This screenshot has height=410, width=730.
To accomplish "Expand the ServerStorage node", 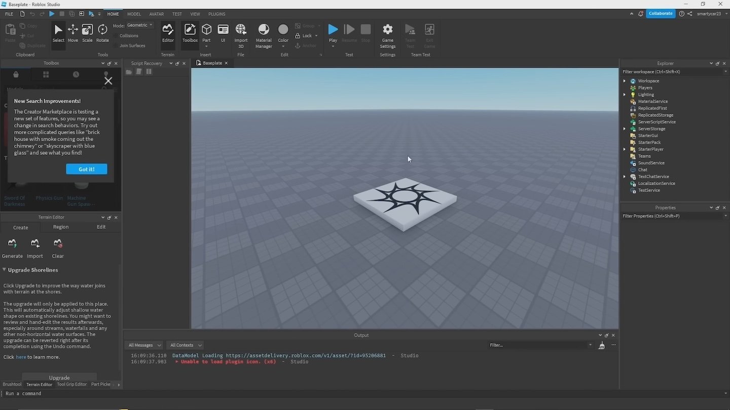I will [x=625, y=129].
